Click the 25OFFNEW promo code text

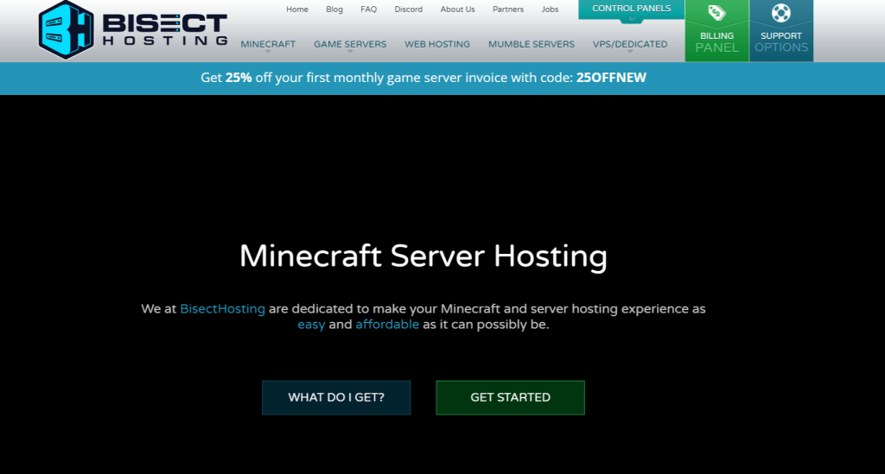pos(611,78)
